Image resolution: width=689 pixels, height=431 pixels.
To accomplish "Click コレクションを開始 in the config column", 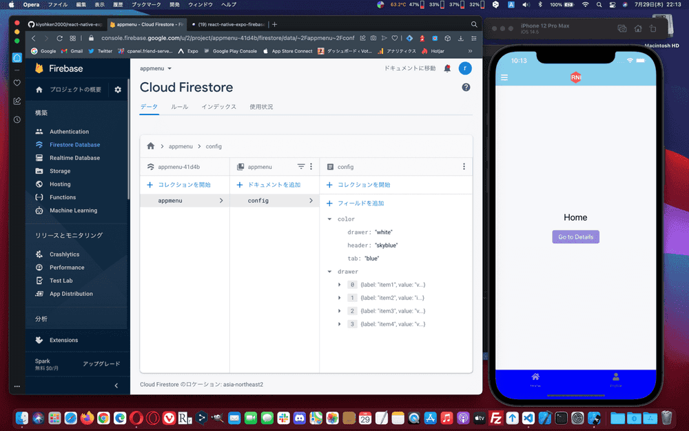I will pos(358,185).
